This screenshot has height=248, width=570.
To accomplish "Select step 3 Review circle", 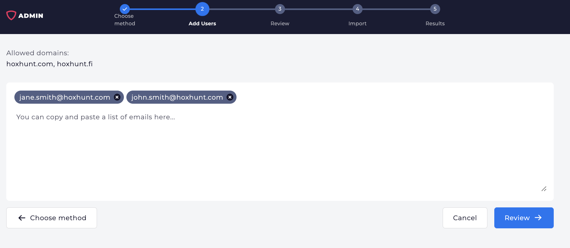I will (280, 9).
